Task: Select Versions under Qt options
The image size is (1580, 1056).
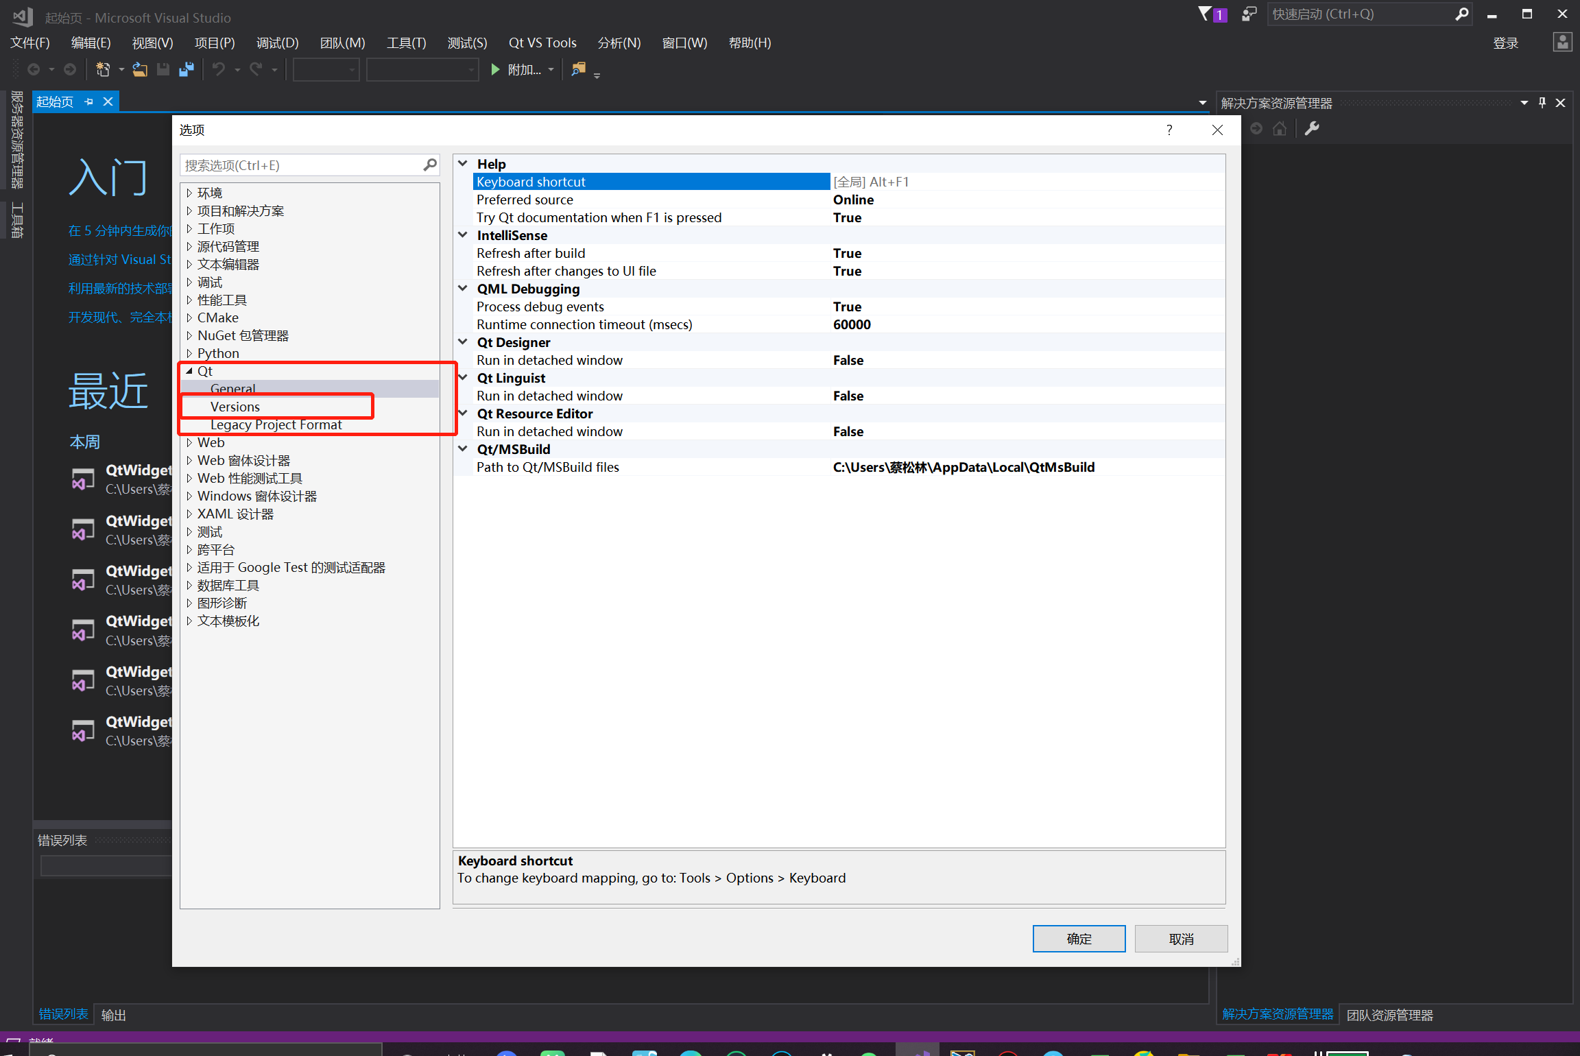Action: tap(235, 407)
